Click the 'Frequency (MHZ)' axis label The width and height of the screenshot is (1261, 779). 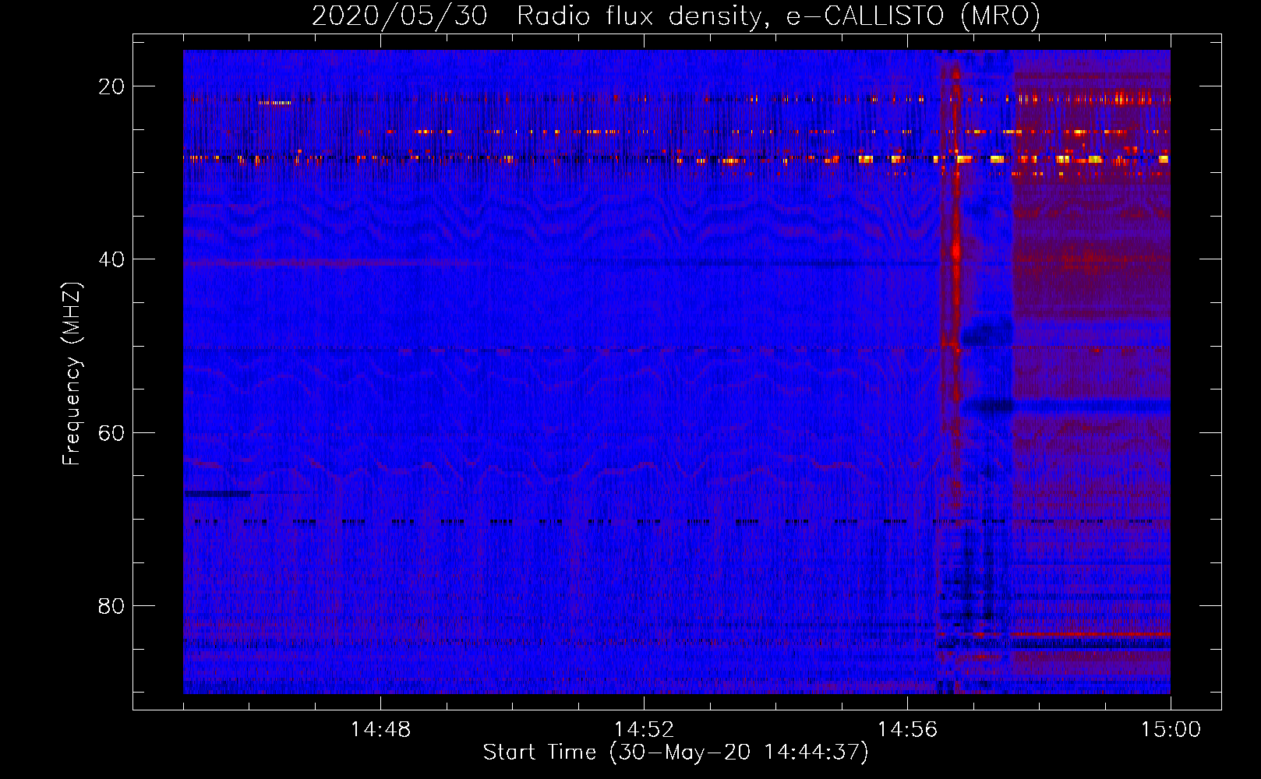72,374
